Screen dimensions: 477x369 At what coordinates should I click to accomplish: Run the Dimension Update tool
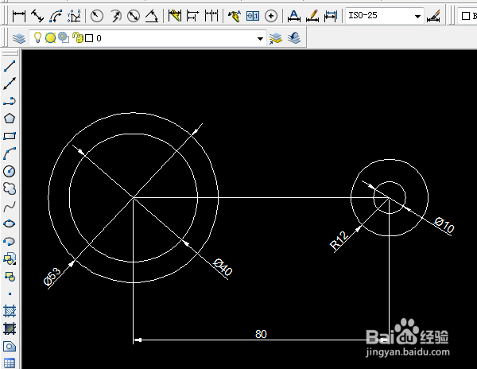(x=331, y=16)
